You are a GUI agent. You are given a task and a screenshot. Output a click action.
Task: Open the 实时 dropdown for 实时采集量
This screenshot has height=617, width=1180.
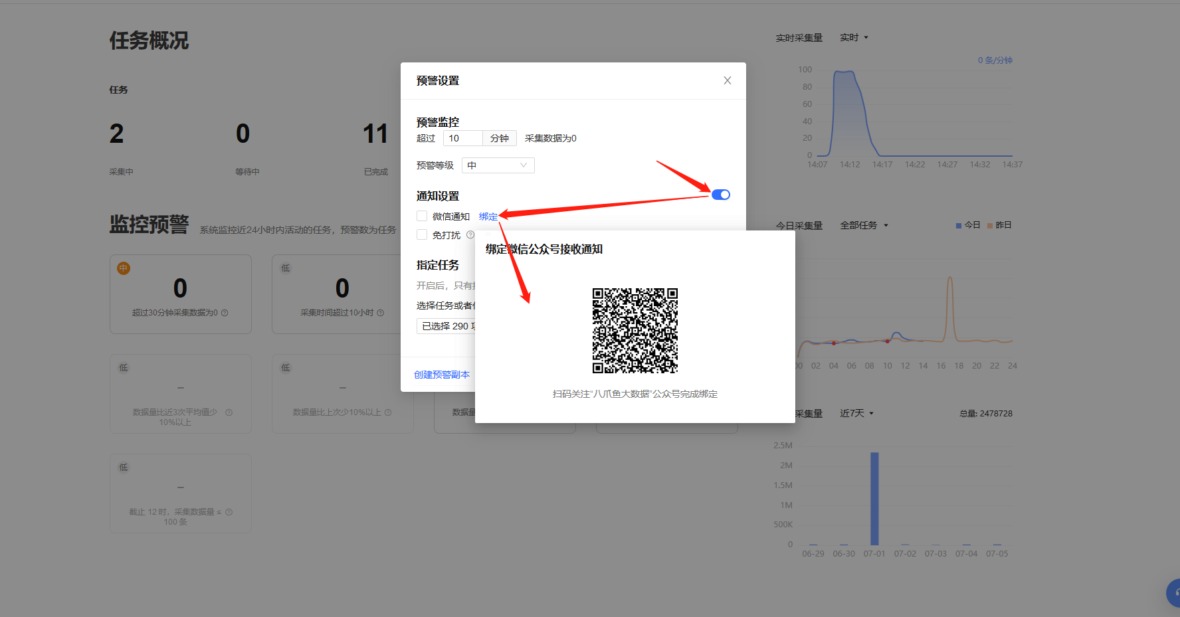point(854,38)
